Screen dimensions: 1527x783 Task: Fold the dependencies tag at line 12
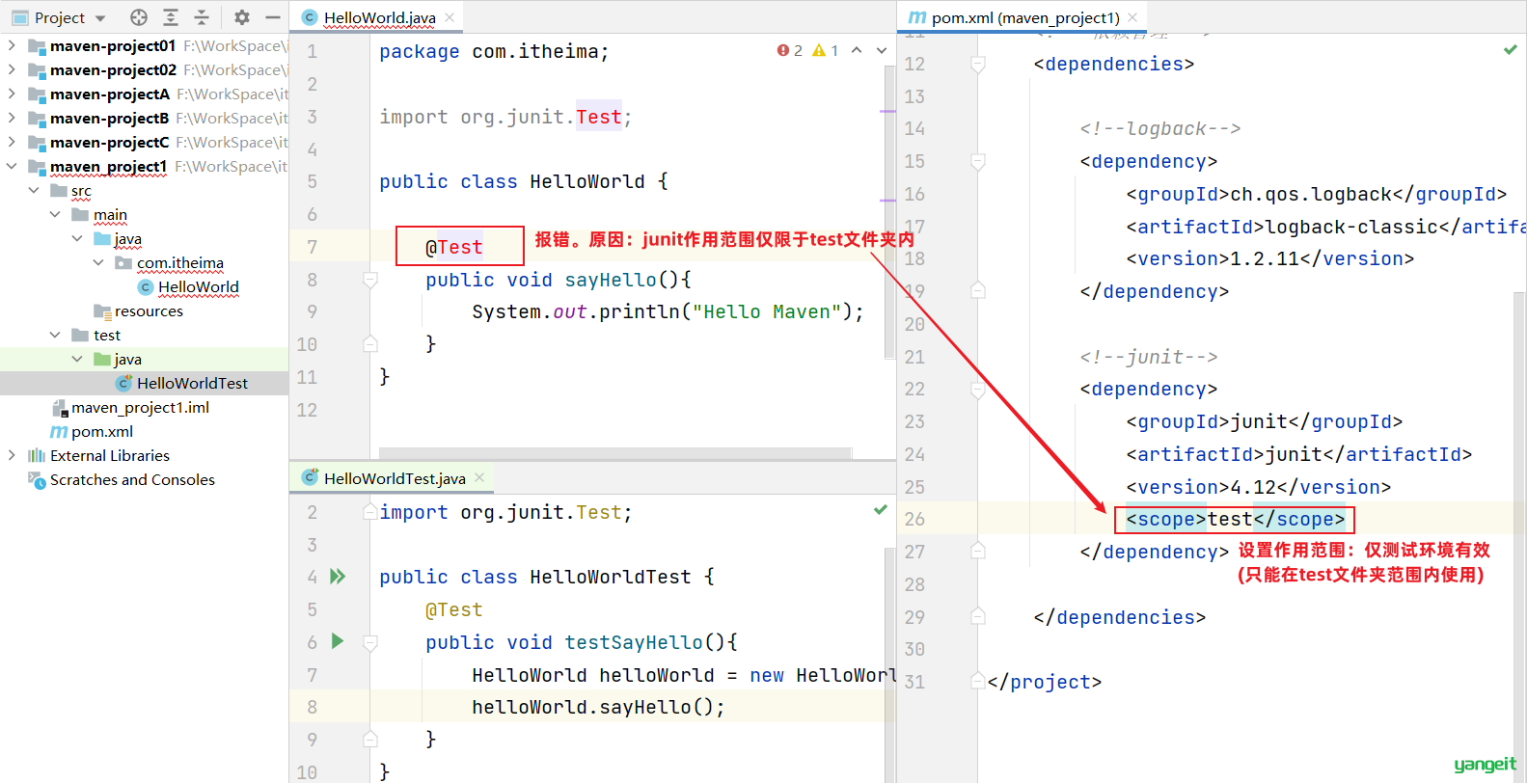[978, 64]
